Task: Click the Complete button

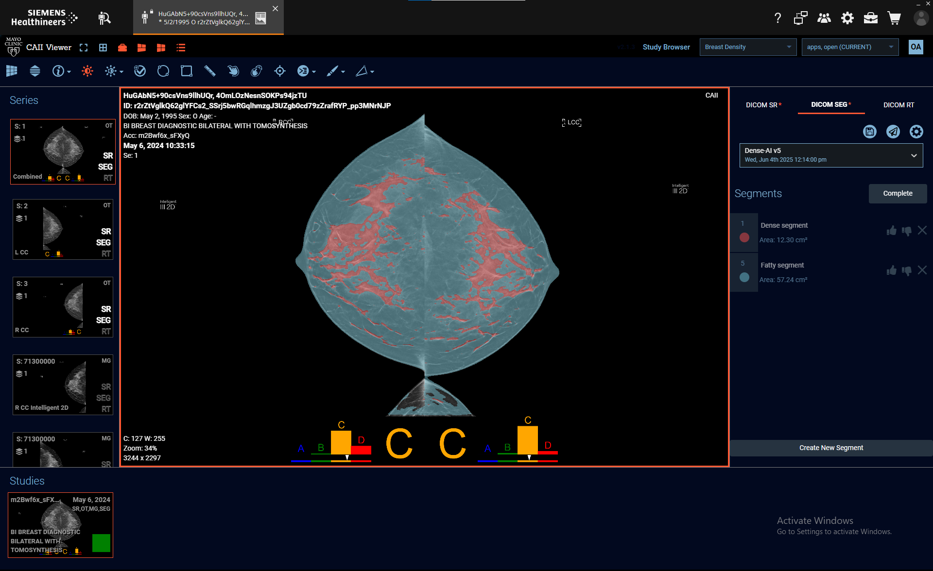Action: (x=897, y=193)
